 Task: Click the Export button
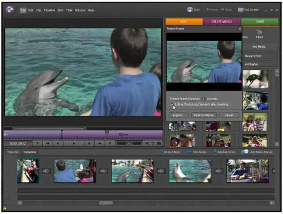click(178, 115)
